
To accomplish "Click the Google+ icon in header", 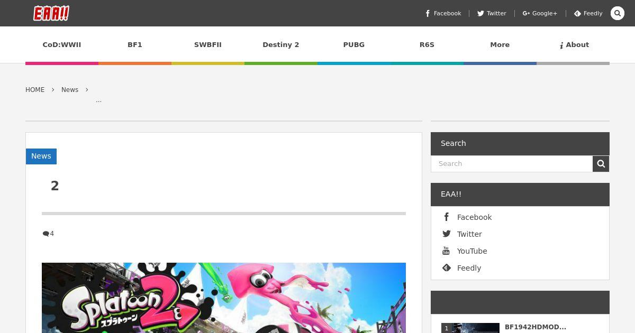I will [x=526, y=13].
